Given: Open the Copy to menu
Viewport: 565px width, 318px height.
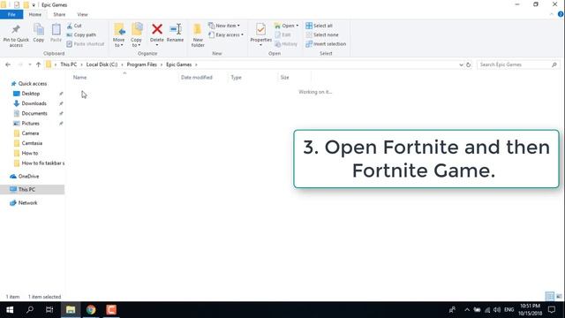Looking at the screenshot, I should tap(136, 35).
